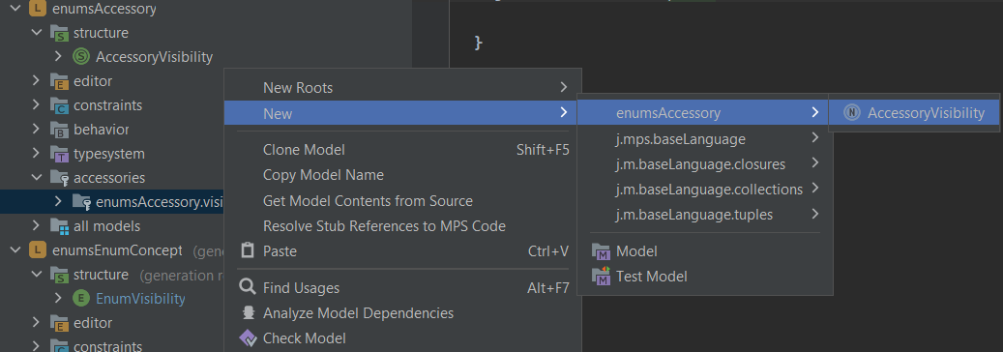
Task: Create new AccessoryVisibility root node
Action: click(x=913, y=113)
